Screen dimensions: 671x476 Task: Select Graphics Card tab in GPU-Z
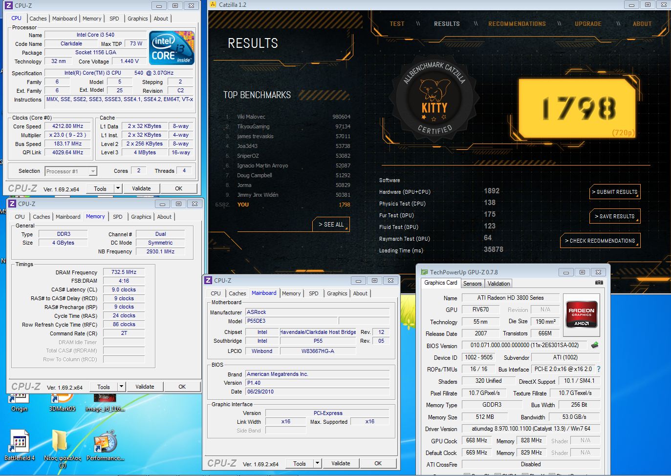pos(441,283)
